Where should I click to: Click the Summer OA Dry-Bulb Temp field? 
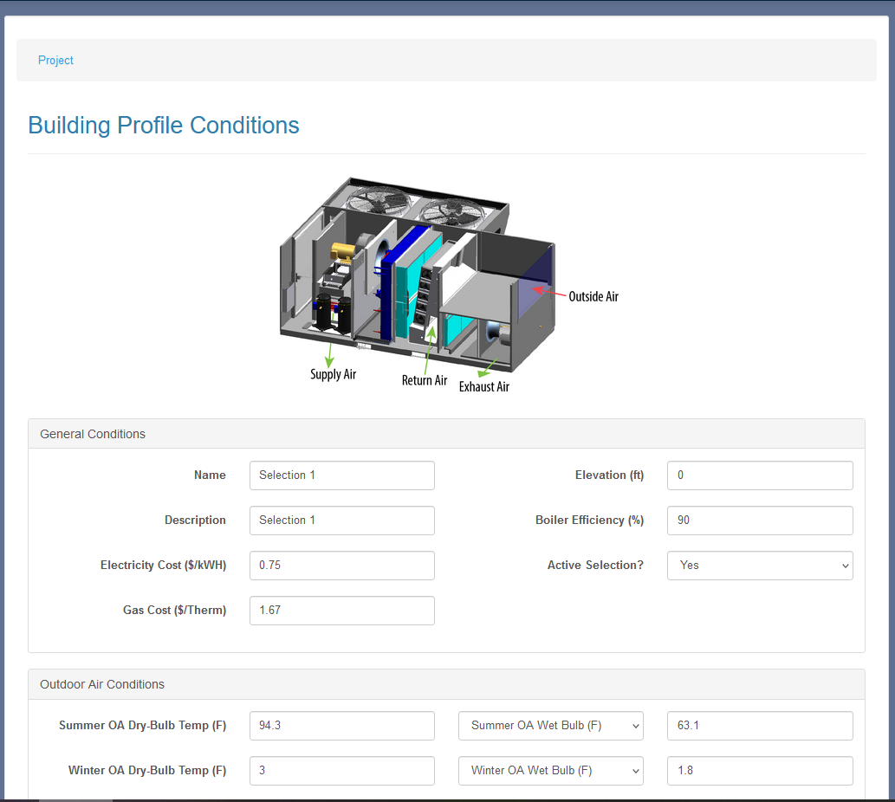click(x=341, y=726)
